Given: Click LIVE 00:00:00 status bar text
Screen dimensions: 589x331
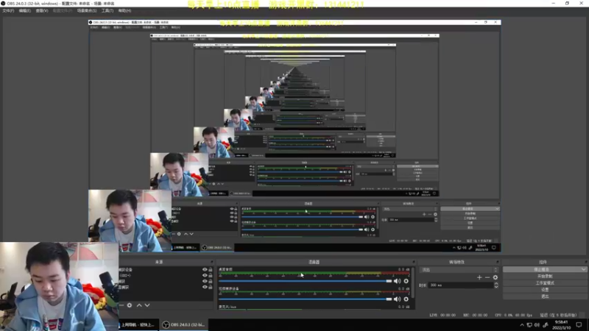Looking at the screenshot, I should click(x=442, y=316).
